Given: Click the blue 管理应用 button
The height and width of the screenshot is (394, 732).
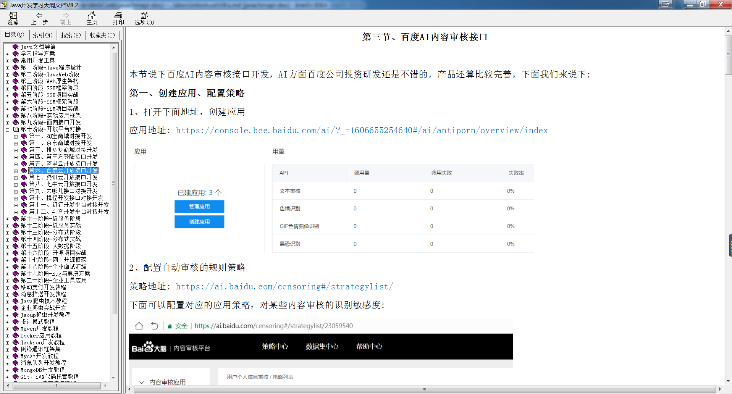Looking at the screenshot, I should click(x=199, y=207).
